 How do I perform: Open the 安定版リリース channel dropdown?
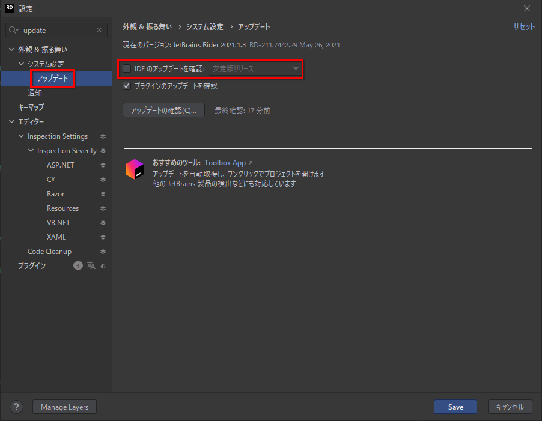click(255, 68)
